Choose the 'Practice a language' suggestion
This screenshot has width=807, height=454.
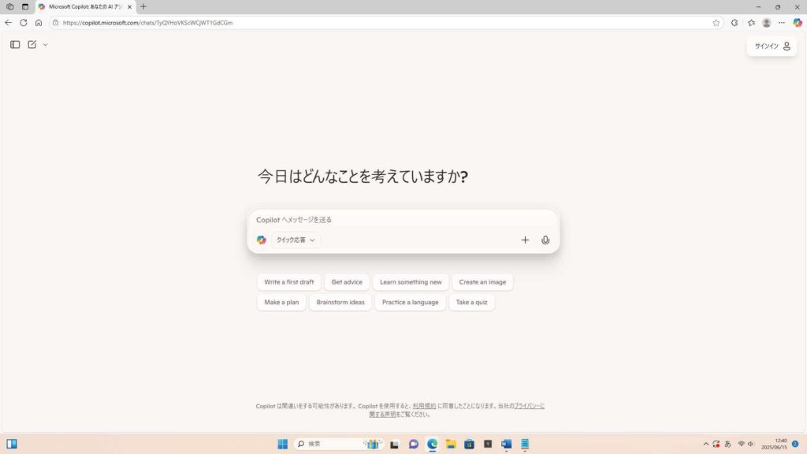tap(410, 302)
